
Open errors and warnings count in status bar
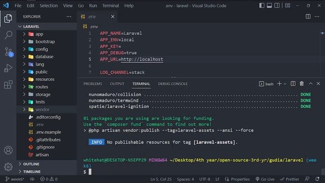[49, 179]
